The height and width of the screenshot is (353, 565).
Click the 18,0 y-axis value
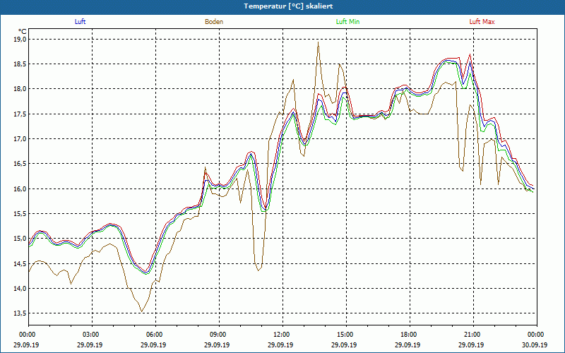click(x=20, y=89)
